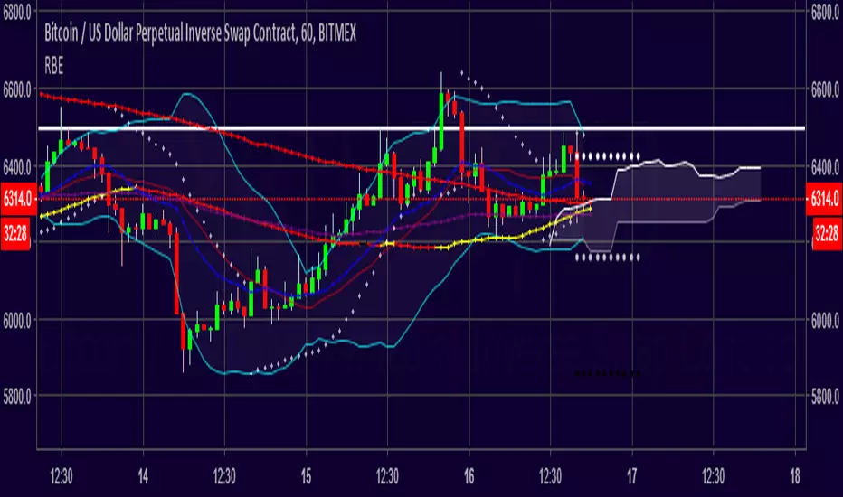Click the 14 date label on time axis
This screenshot has height=497, width=843.
[143, 476]
